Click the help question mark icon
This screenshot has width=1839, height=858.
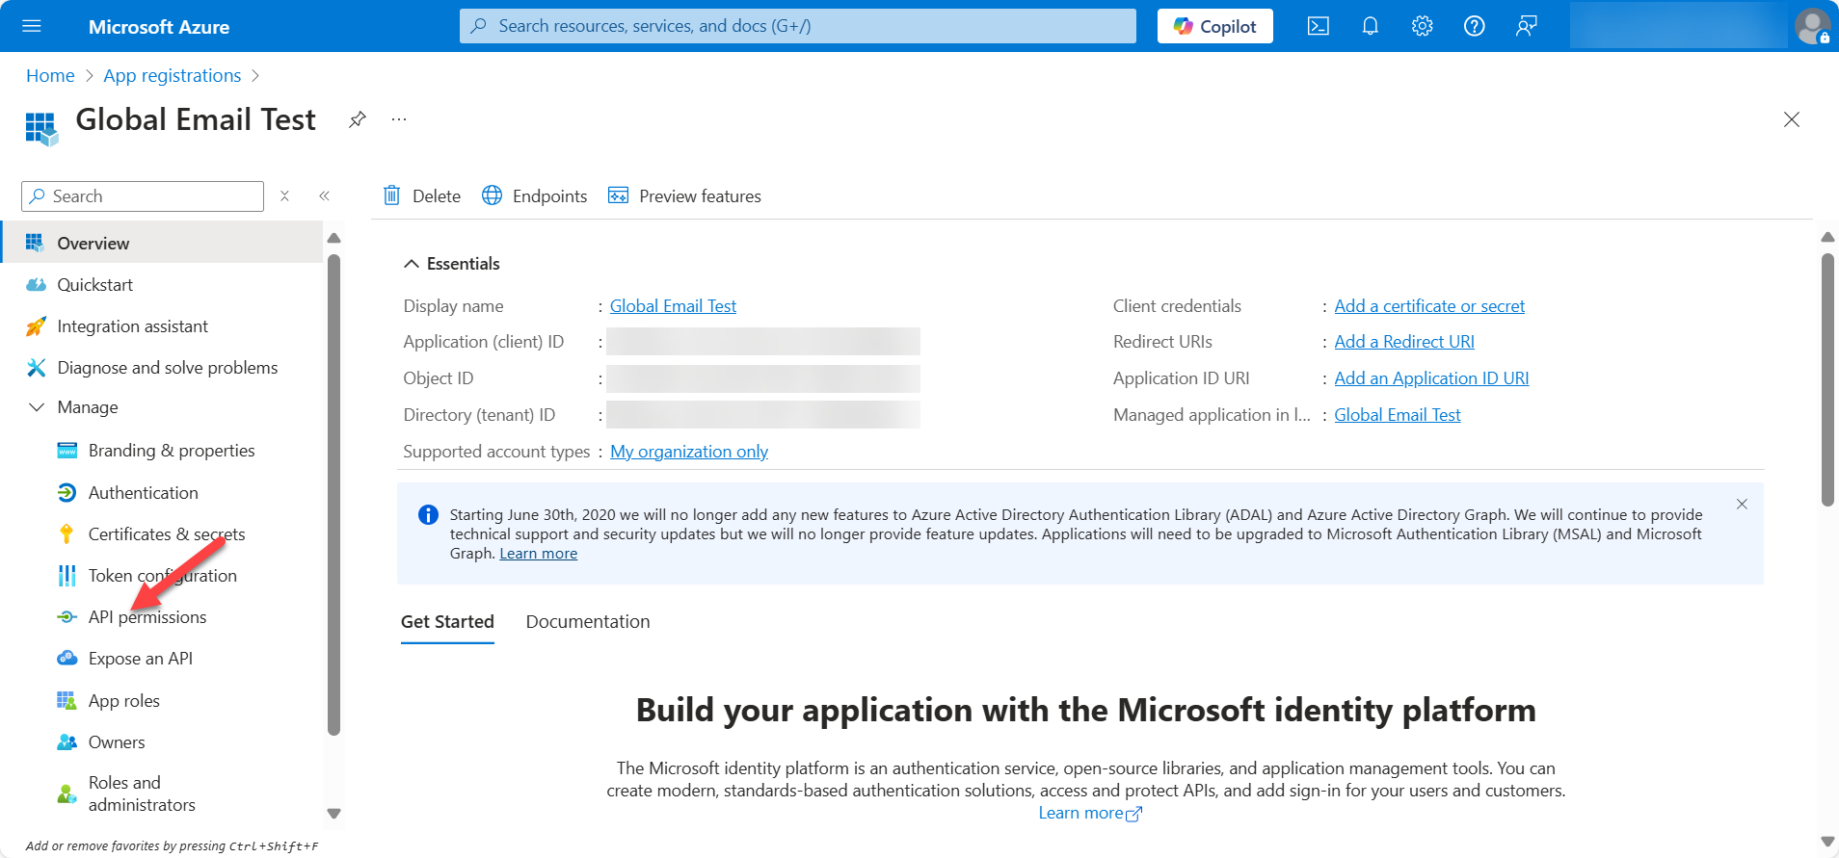(x=1474, y=26)
